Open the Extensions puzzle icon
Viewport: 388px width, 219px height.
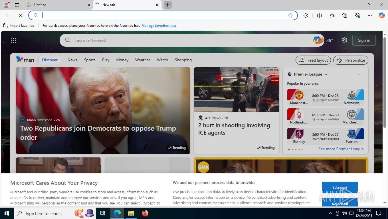tap(306, 15)
